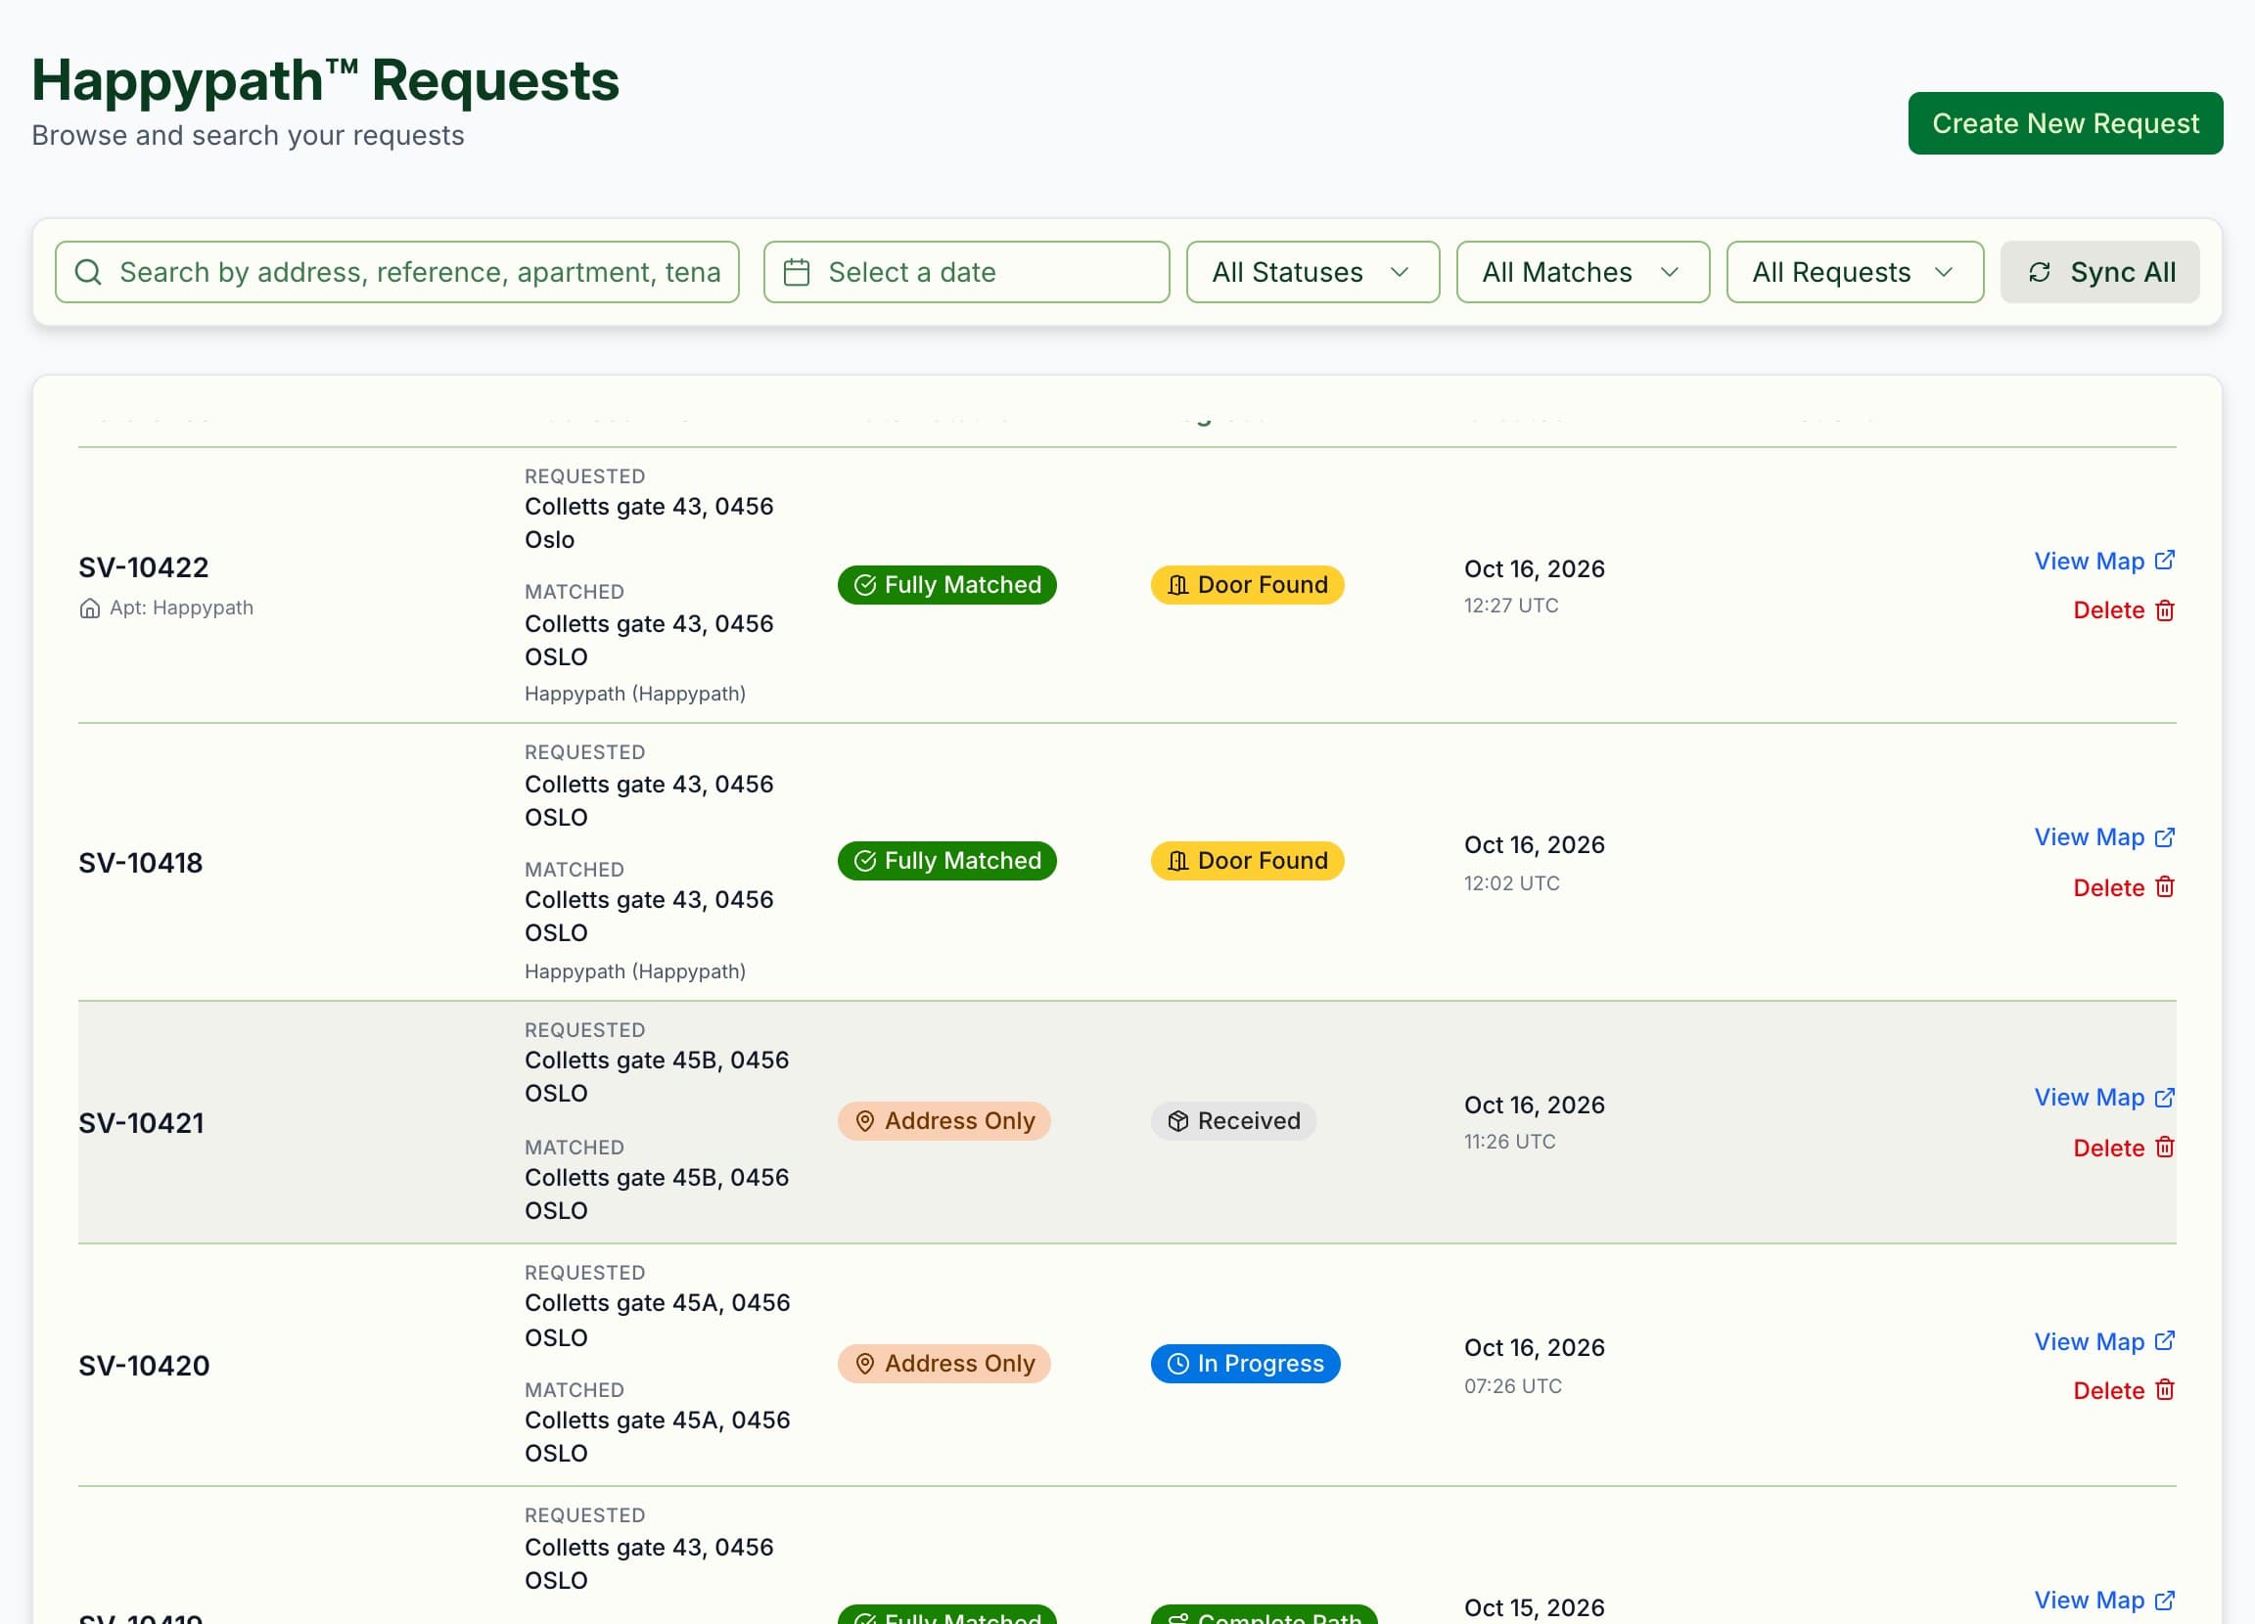This screenshot has width=2255, height=1624.
Task: Click external link icon for SV-10422
Action: point(2165,561)
